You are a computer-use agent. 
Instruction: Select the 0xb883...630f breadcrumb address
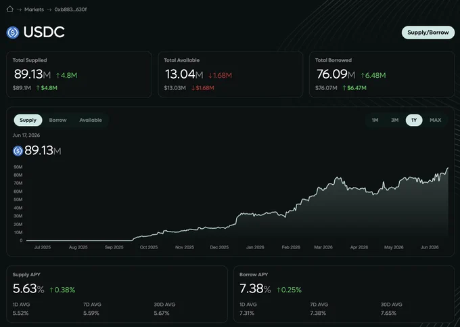(x=71, y=9)
